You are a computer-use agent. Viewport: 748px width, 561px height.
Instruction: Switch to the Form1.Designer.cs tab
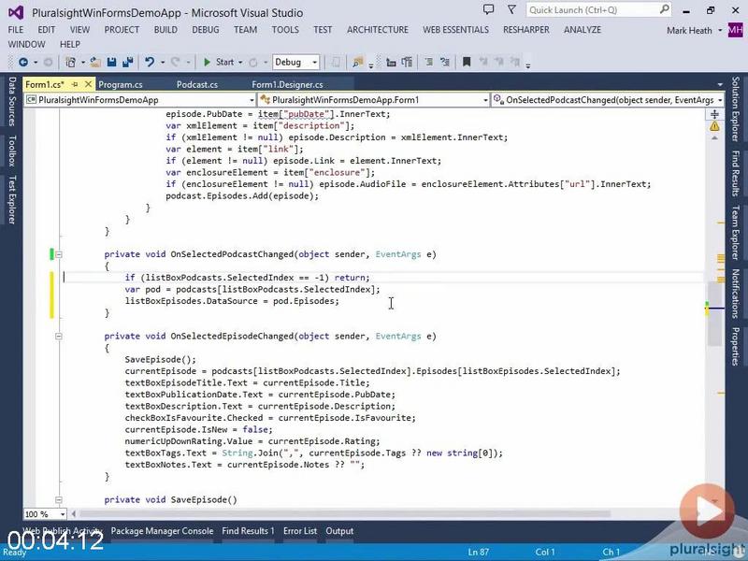click(x=287, y=84)
